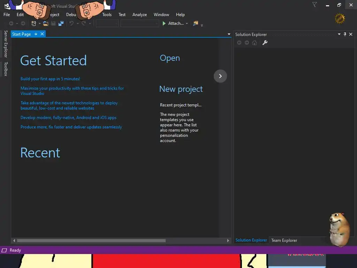Viewport: 357px width, 268px height.
Task: Close the Start Page tab
Action: [42, 34]
